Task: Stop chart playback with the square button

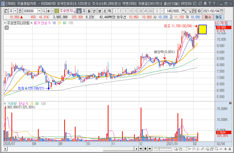Action: pyautogui.click(x=145, y=149)
